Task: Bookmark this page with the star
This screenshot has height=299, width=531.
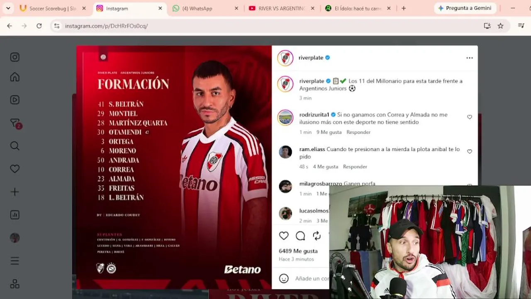Action: click(501, 26)
